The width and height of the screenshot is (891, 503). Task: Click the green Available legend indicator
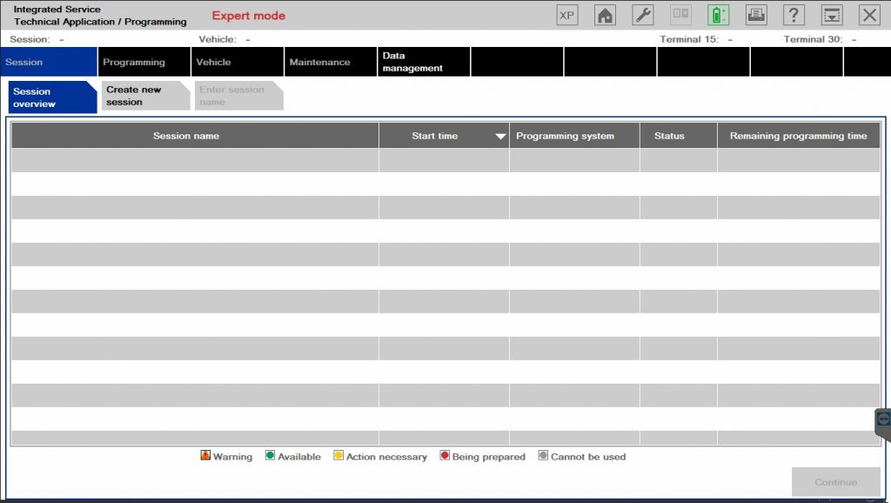click(271, 456)
